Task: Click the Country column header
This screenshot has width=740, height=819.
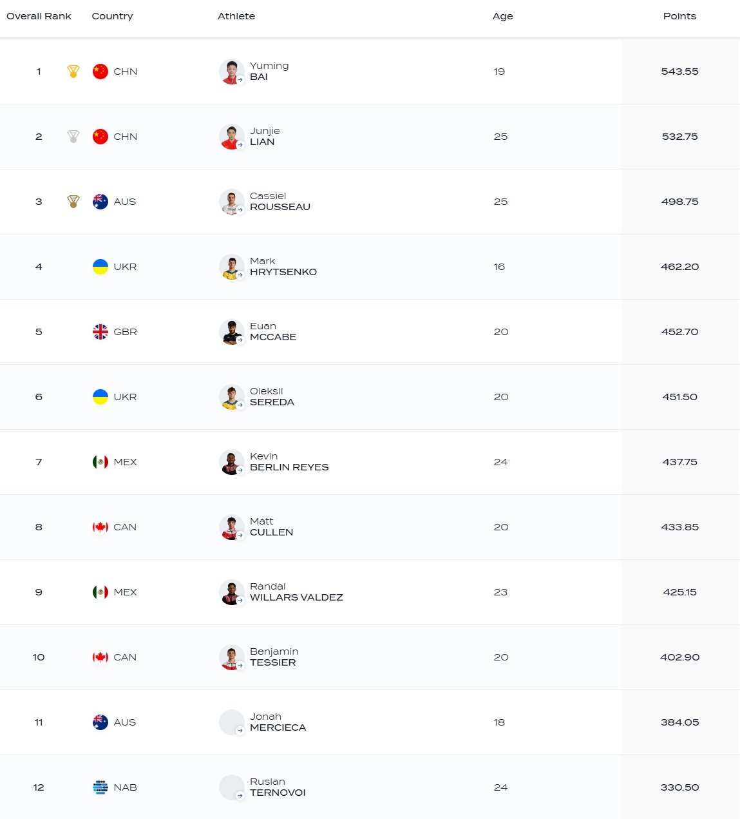Action: tap(112, 16)
